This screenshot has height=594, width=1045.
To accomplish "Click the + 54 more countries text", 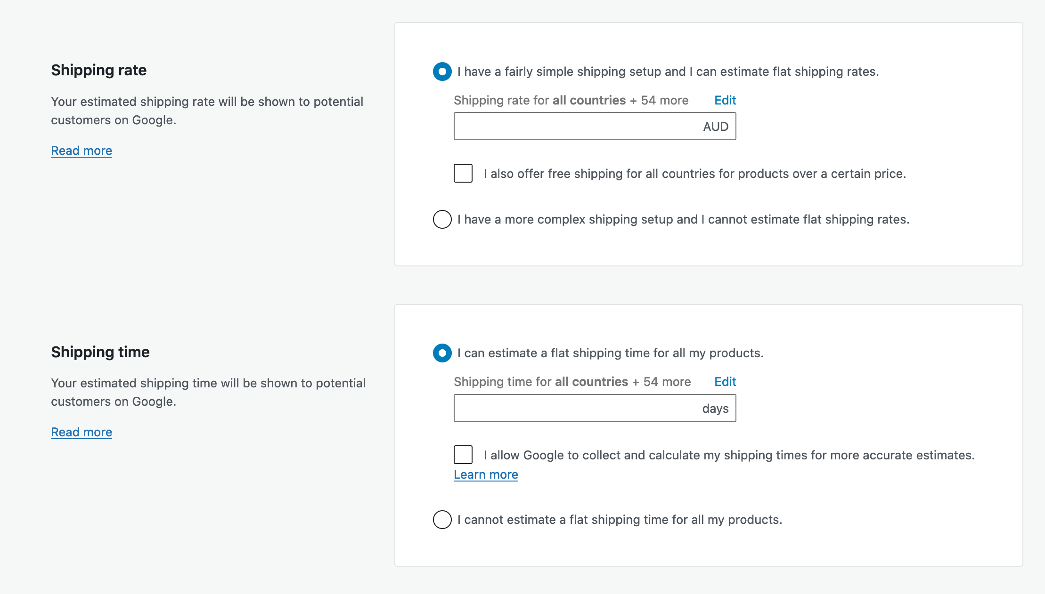I will tap(659, 100).
